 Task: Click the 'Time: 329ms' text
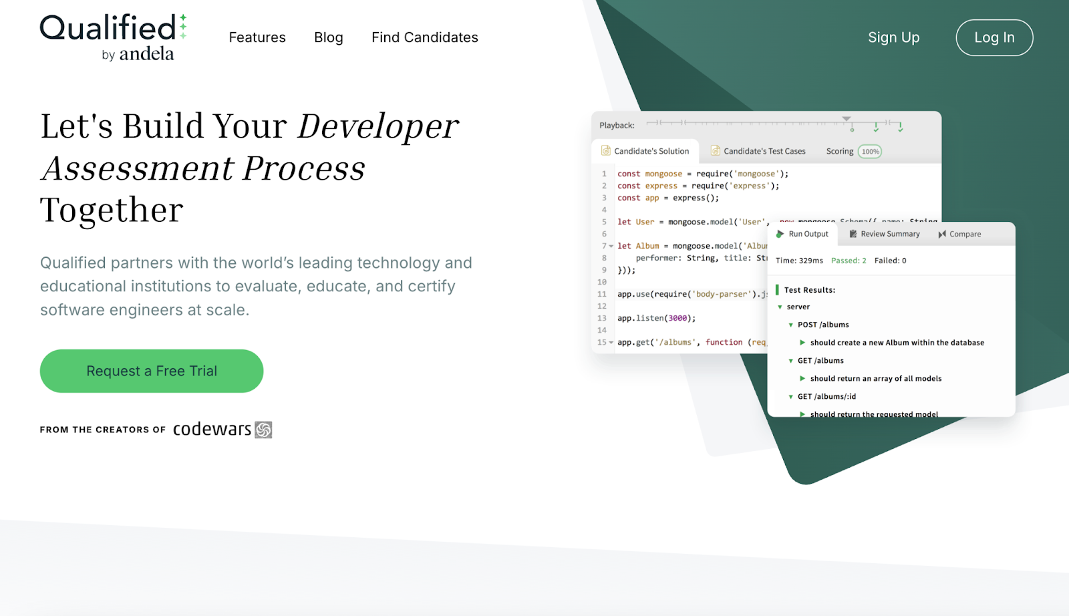(799, 261)
